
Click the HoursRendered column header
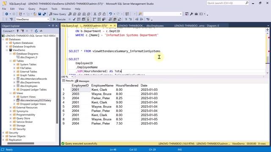point(127,85)
